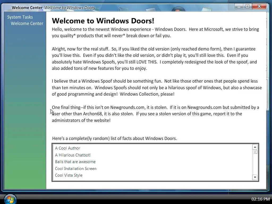Select Welcome Center in the sidebar
The height and width of the screenshot is (204, 272).
pyautogui.click(x=27, y=23)
